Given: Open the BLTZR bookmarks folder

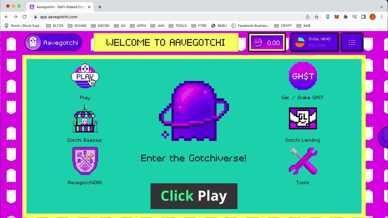Looking at the screenshot, I should [55, 26].
